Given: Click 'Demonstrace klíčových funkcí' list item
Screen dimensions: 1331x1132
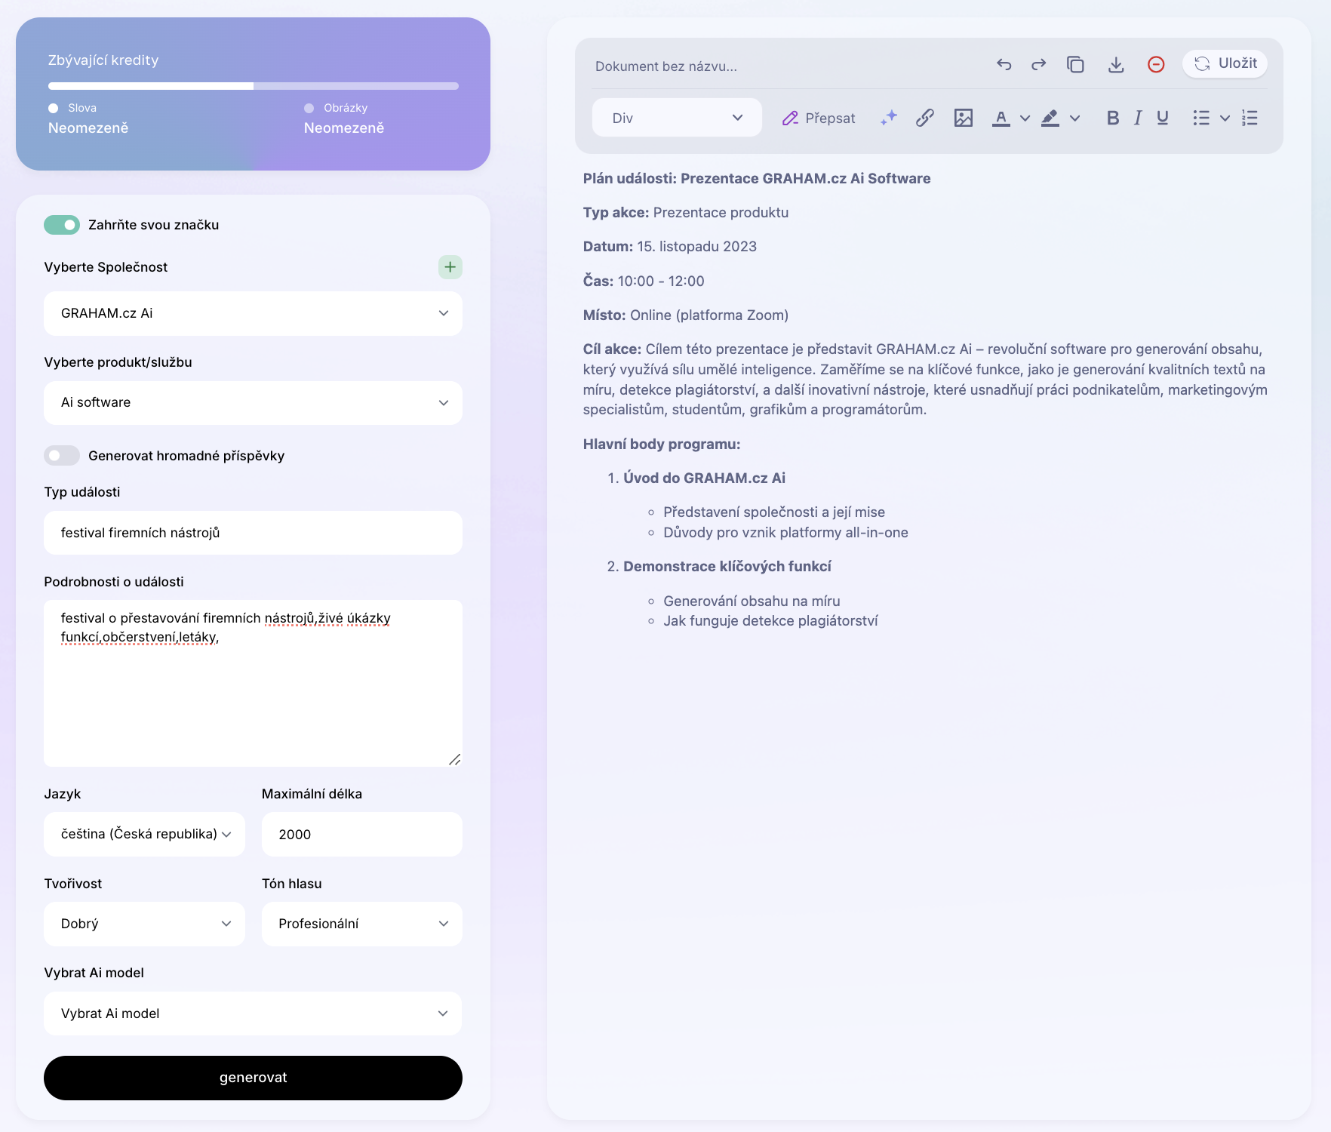Looking at the screenshot, I should click(727, 567).
